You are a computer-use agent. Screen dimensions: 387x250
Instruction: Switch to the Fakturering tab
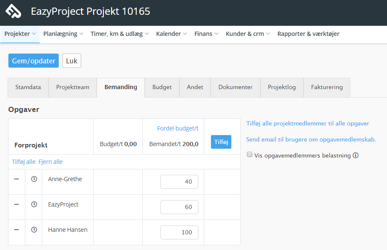pos(327,87)
